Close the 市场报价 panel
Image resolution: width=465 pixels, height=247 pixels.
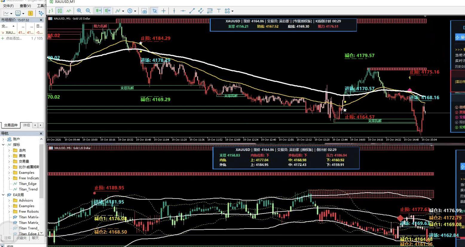pyautogui.click(x=41, y=20)
